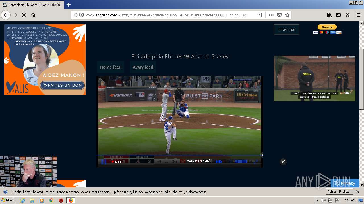Toggle the sidebar view
This screenshot has width=364, height=204.
point(338,15)
